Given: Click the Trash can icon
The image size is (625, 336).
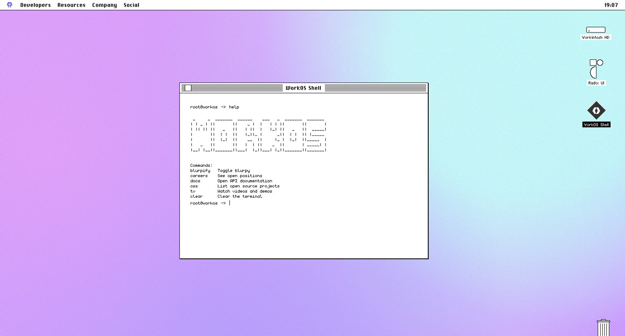Looking at the screenshot, I should pos(604,328).
